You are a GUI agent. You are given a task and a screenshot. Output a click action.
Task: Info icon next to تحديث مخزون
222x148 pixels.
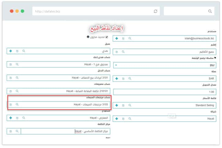88,37
